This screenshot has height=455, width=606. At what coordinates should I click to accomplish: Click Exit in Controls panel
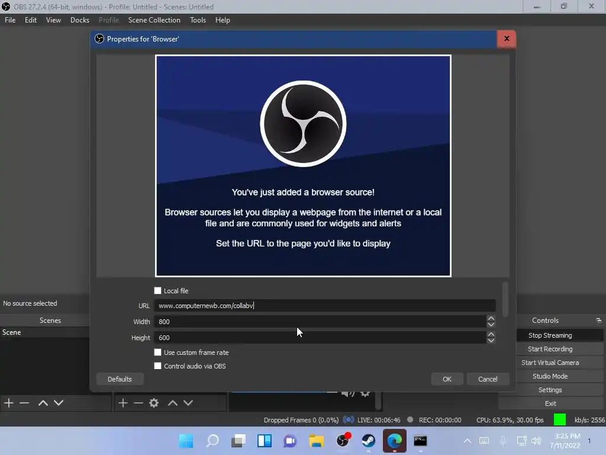[x=550, y=403]
